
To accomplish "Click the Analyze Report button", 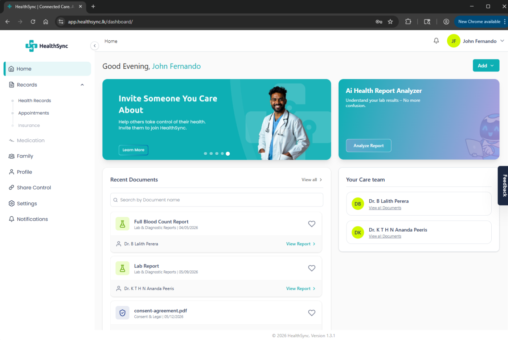I will point(368,146).
